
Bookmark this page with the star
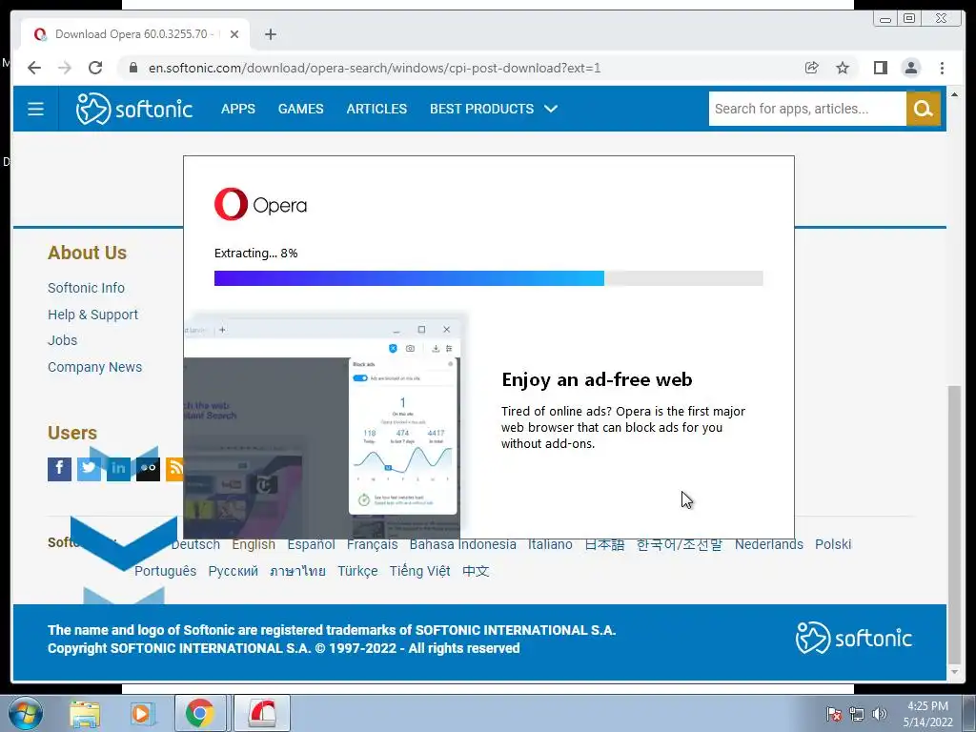tap(843, 68)
